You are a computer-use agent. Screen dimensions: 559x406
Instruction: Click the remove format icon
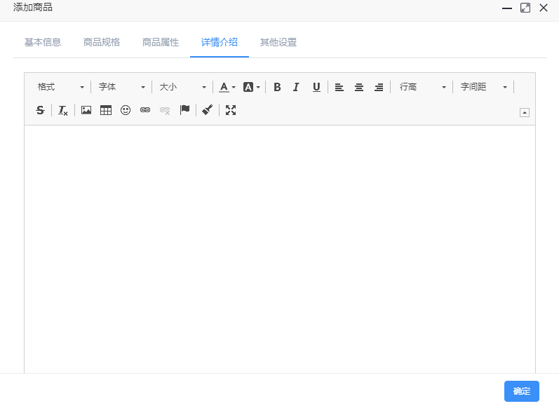(63, 110)
